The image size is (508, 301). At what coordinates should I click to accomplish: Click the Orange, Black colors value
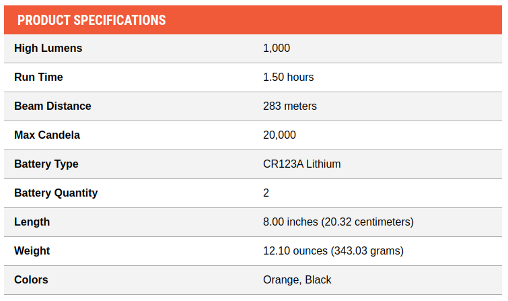(297, 280)
